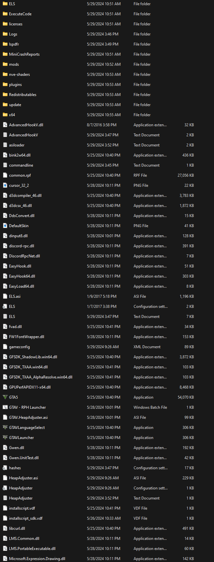Click the common.rpf file icon
This screenshot has height=562, width=214.
tap(5, 175)
